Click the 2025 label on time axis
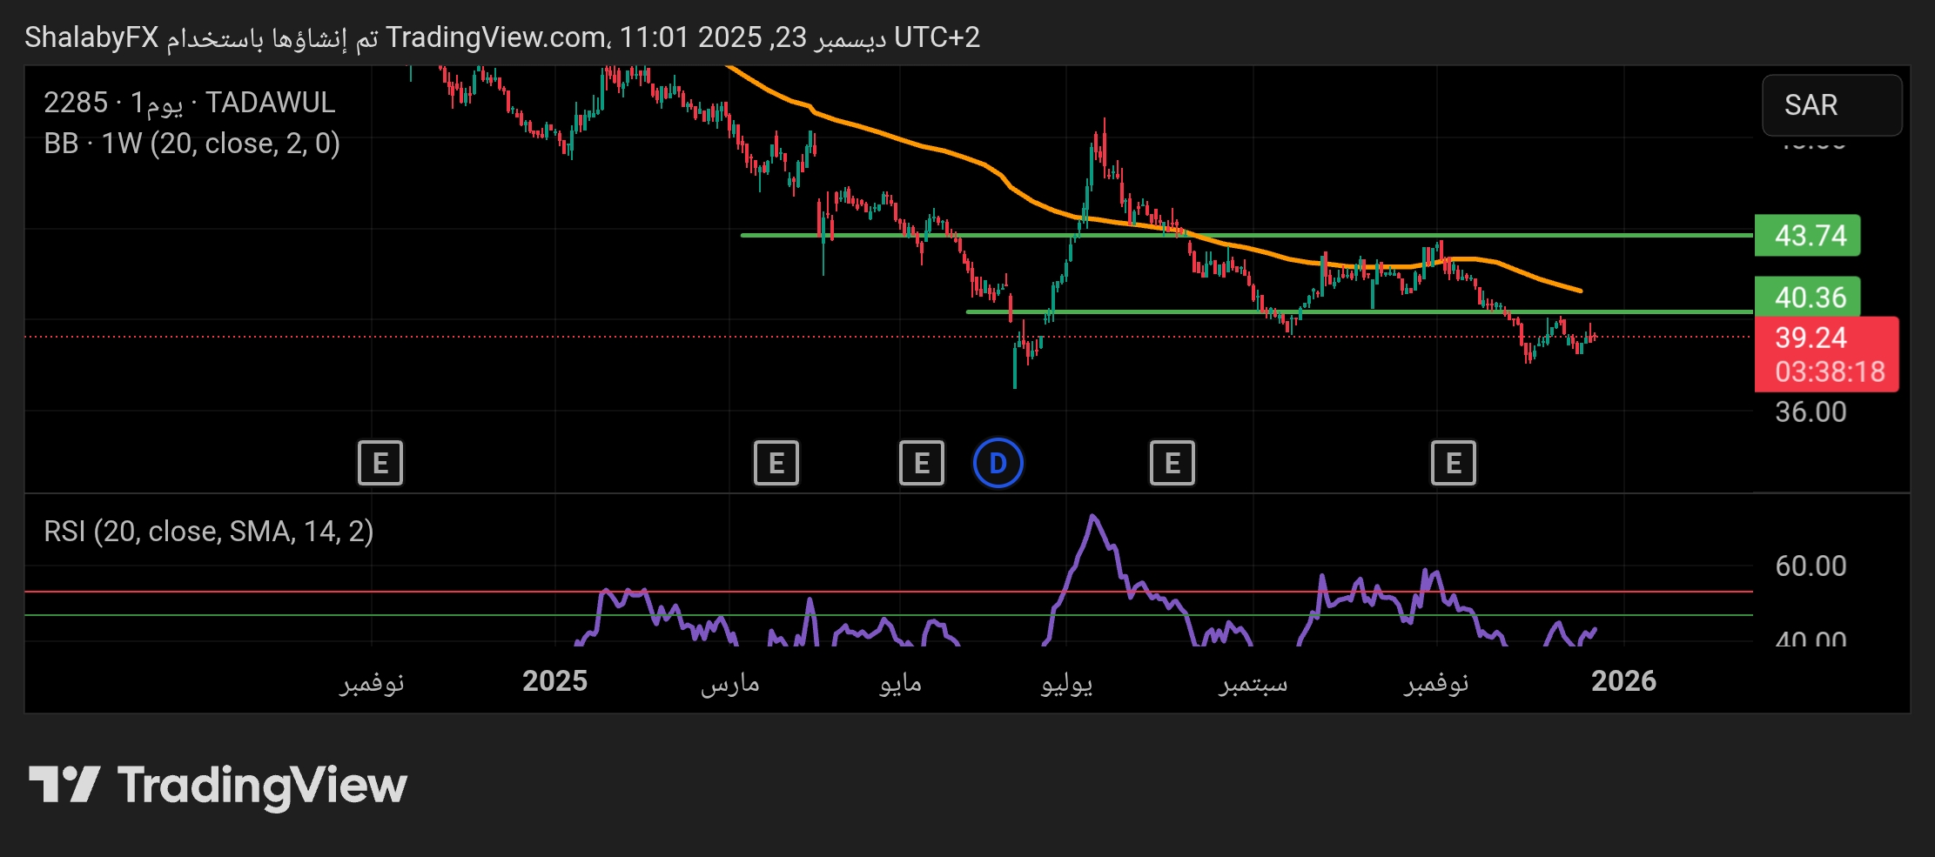The image size is (1935, 857). pos(554,681)
